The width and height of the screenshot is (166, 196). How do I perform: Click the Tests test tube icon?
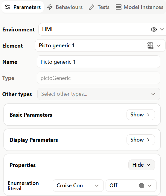pyautogui.click(x=92, y=7)
